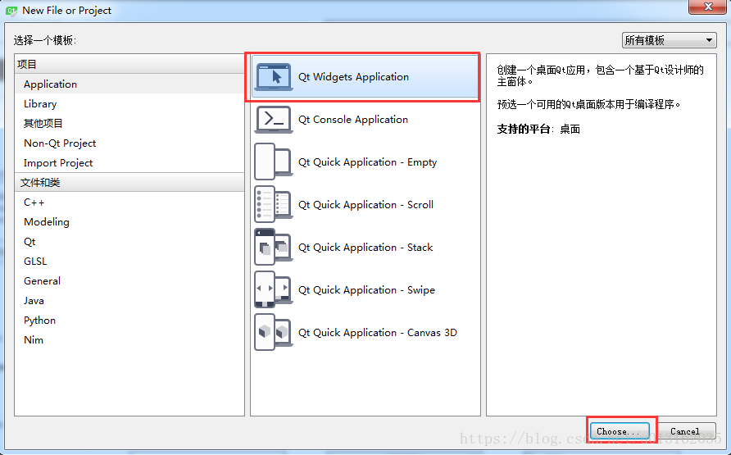Click the 文件和类 section header
Screen dimensions: 731x455
click(129, 182)
